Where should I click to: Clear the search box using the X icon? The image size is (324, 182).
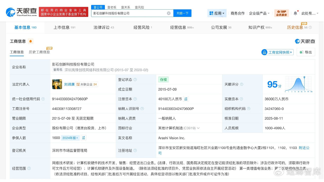click(x=169, y=13)
